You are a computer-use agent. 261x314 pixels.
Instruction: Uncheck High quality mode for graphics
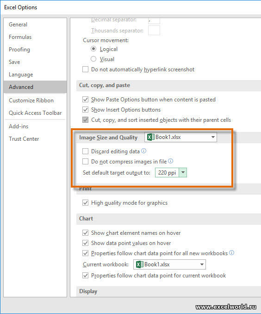[85, 203]
